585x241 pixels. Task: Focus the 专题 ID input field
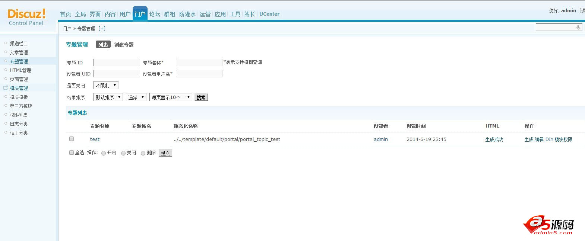point(117,62)
